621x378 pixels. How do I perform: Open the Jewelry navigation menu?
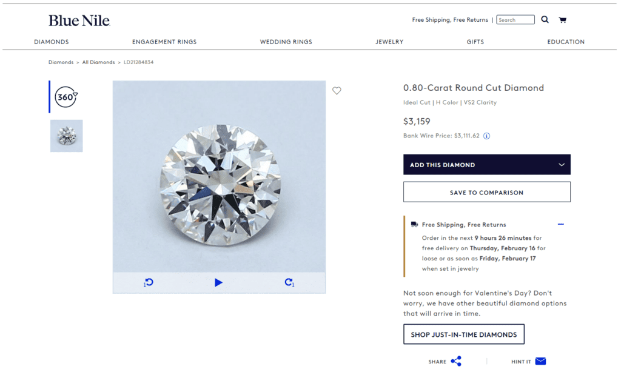click(389, 42)
